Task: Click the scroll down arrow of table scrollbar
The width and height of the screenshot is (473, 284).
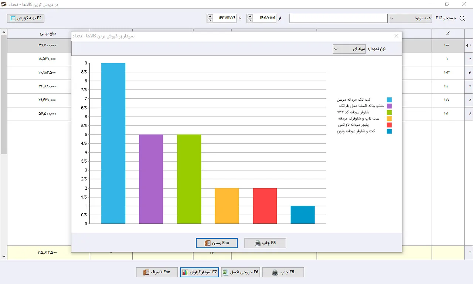Action: [x=4, y=257]
